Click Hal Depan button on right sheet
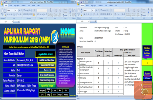The height and width of the screenshot is (100, 153). point(147,78)
